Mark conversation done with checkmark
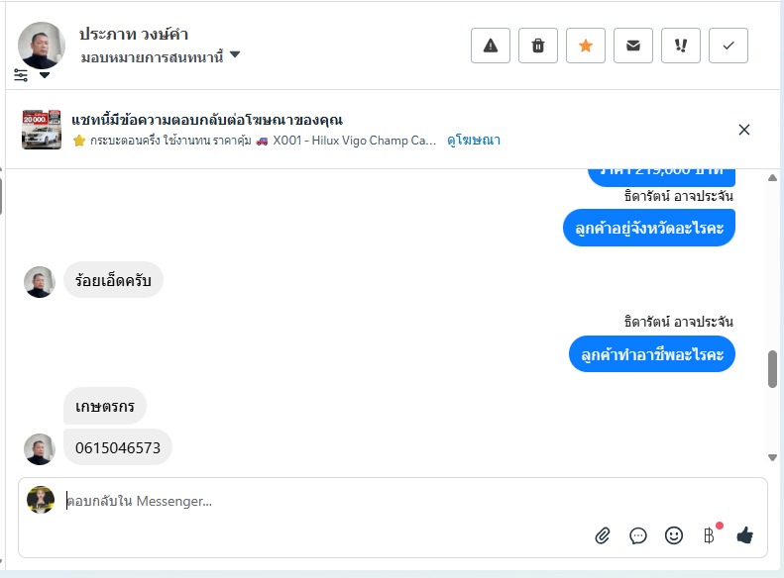784x578 pixels. point(728,46)
